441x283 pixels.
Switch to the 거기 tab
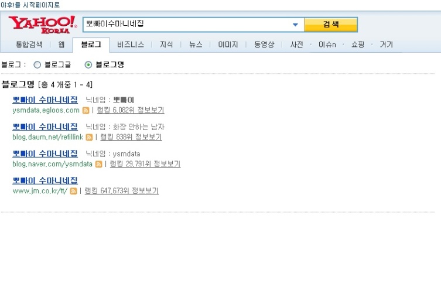coord(386,45)
